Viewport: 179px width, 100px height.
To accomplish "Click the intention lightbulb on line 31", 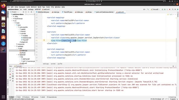I will pyautogui.click(x=44, y=40).
